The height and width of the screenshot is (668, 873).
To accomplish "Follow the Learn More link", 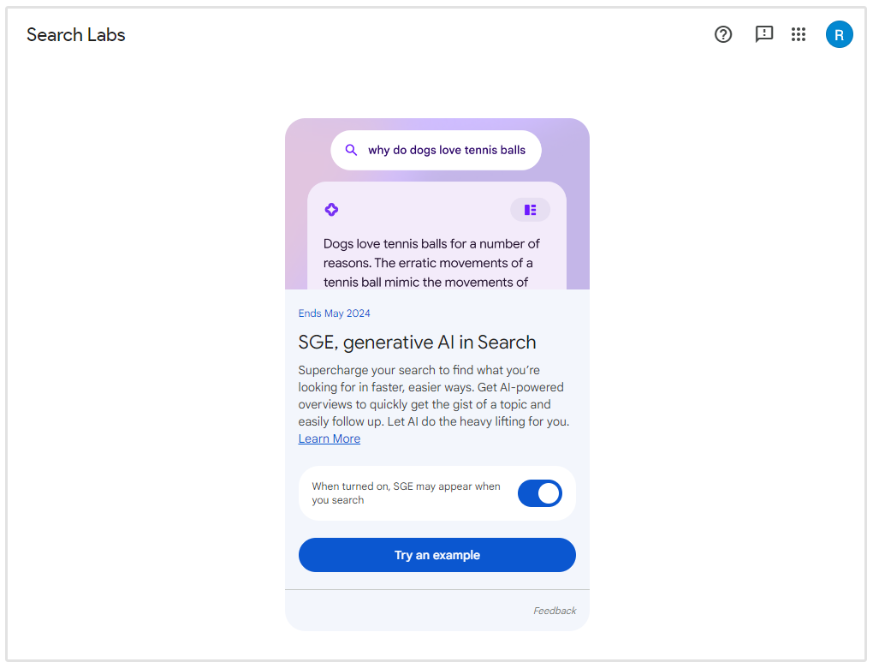I will 329,438.
